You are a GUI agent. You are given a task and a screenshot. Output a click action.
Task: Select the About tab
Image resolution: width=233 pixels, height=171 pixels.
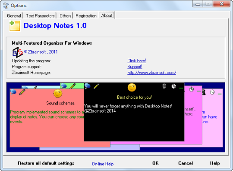coord(107,15)
